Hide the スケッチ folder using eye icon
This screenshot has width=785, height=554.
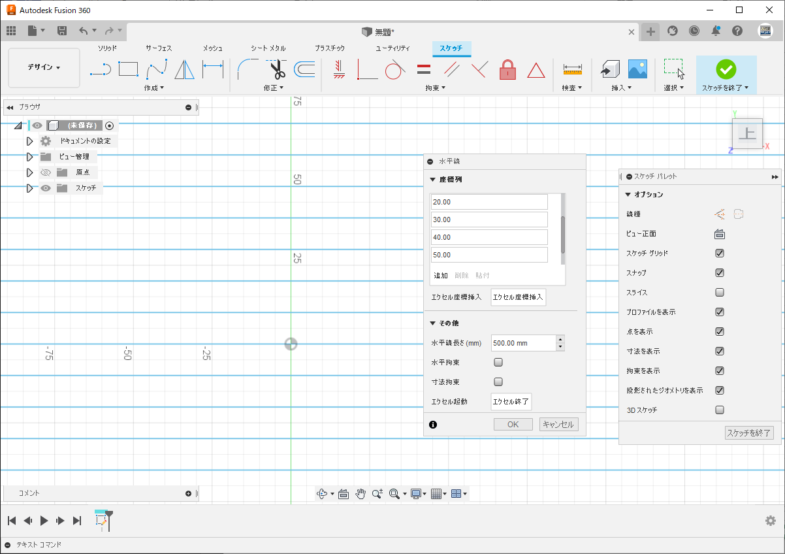click(x=46, y=188)
